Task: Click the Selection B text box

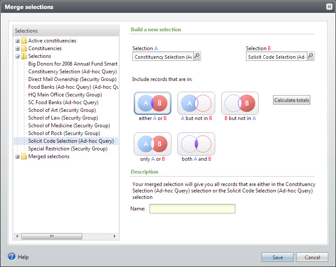Action: point(276,57)
